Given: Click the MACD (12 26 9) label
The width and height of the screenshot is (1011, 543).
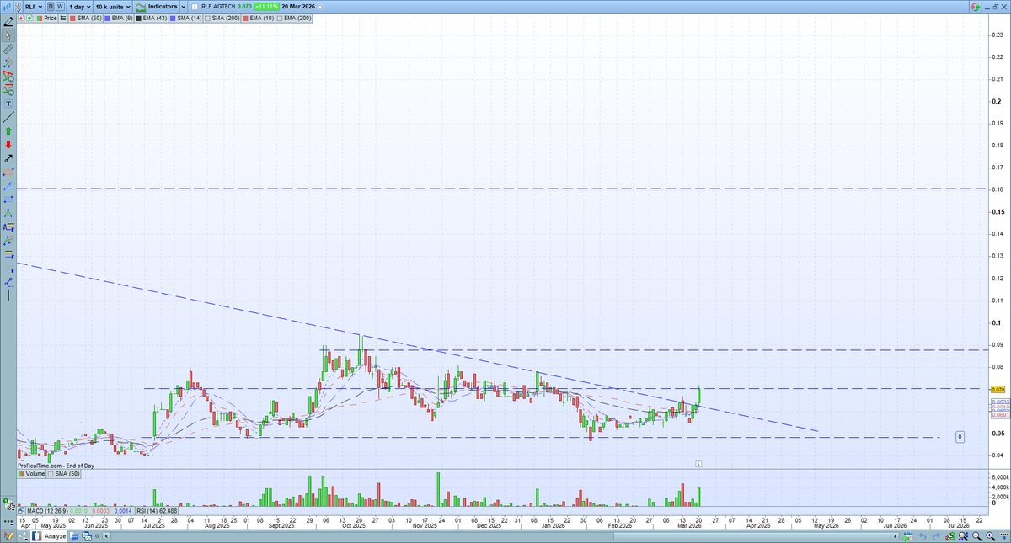Looking at the screenshot, I should (x=47, y=511).
